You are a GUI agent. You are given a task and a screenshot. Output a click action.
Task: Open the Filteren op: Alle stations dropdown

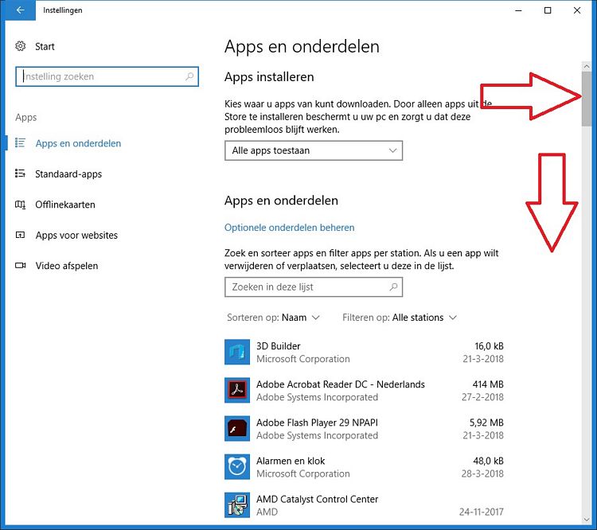(x=400, y=318)
